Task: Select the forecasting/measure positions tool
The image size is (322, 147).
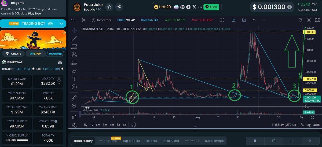Action: coord(74,63)
